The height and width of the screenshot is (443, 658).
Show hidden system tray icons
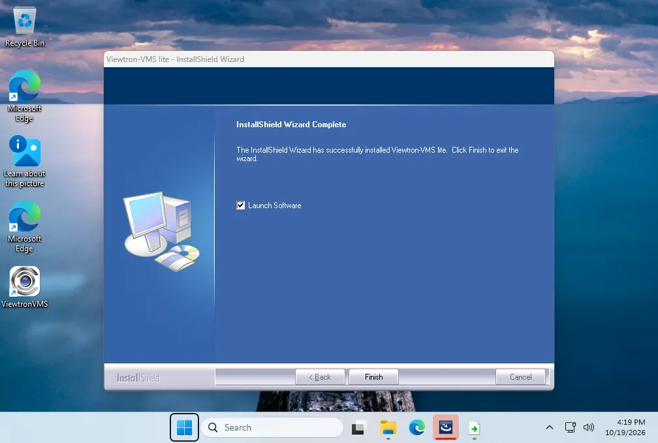(x=550, y=427)
